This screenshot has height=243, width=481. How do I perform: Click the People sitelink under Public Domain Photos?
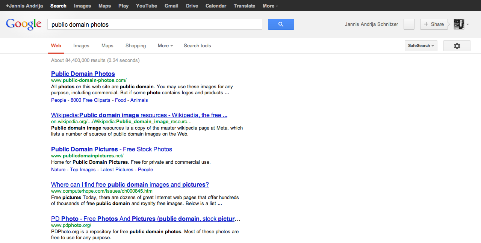pos(59,100)
